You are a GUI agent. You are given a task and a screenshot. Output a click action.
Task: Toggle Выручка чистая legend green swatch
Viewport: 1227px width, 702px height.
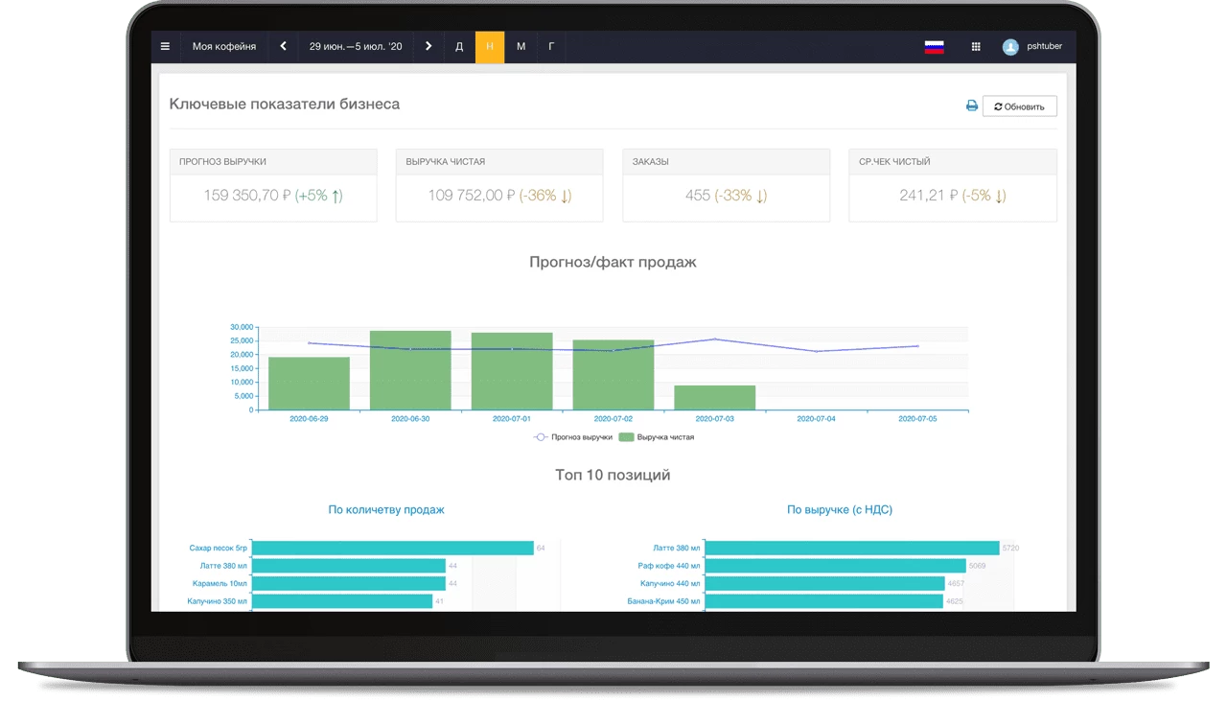coord(627,437)
